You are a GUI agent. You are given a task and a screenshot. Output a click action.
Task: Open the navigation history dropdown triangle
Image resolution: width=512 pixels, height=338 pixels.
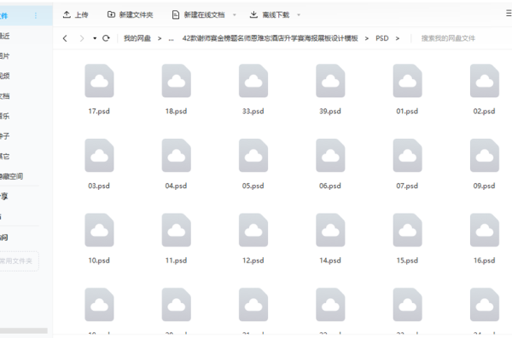[95, 38]
